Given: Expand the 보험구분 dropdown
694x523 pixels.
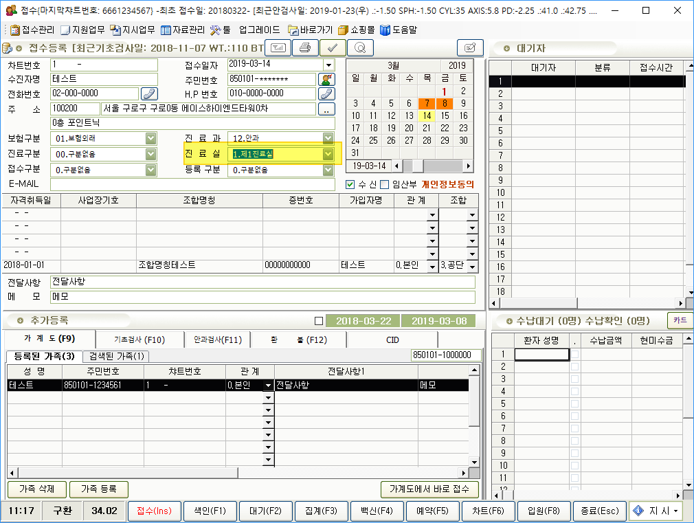Looking at the screenshot, I should tap(151, 138).
